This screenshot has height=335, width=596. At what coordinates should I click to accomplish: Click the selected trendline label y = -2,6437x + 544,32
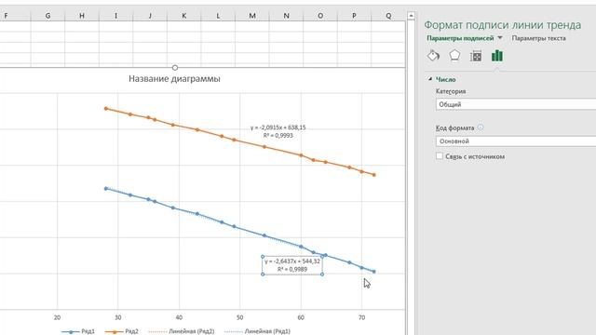point(292,261)
